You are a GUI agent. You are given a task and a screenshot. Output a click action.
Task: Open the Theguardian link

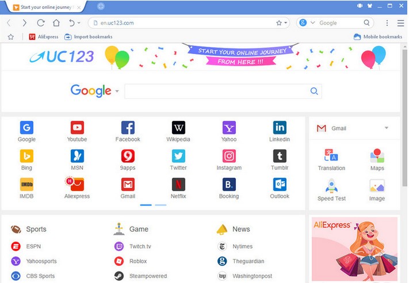point(241,261)
